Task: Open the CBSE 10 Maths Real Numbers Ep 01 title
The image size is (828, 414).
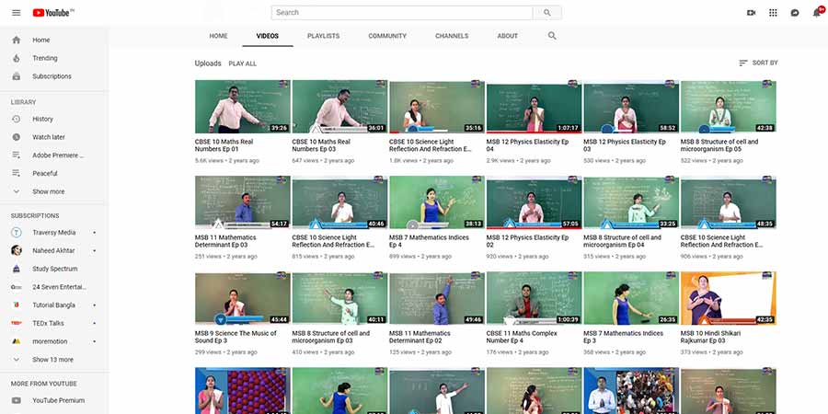Action: (224, 145)
